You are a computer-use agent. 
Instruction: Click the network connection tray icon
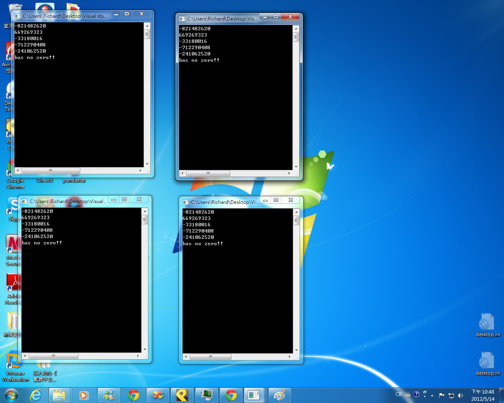[451, 395]
